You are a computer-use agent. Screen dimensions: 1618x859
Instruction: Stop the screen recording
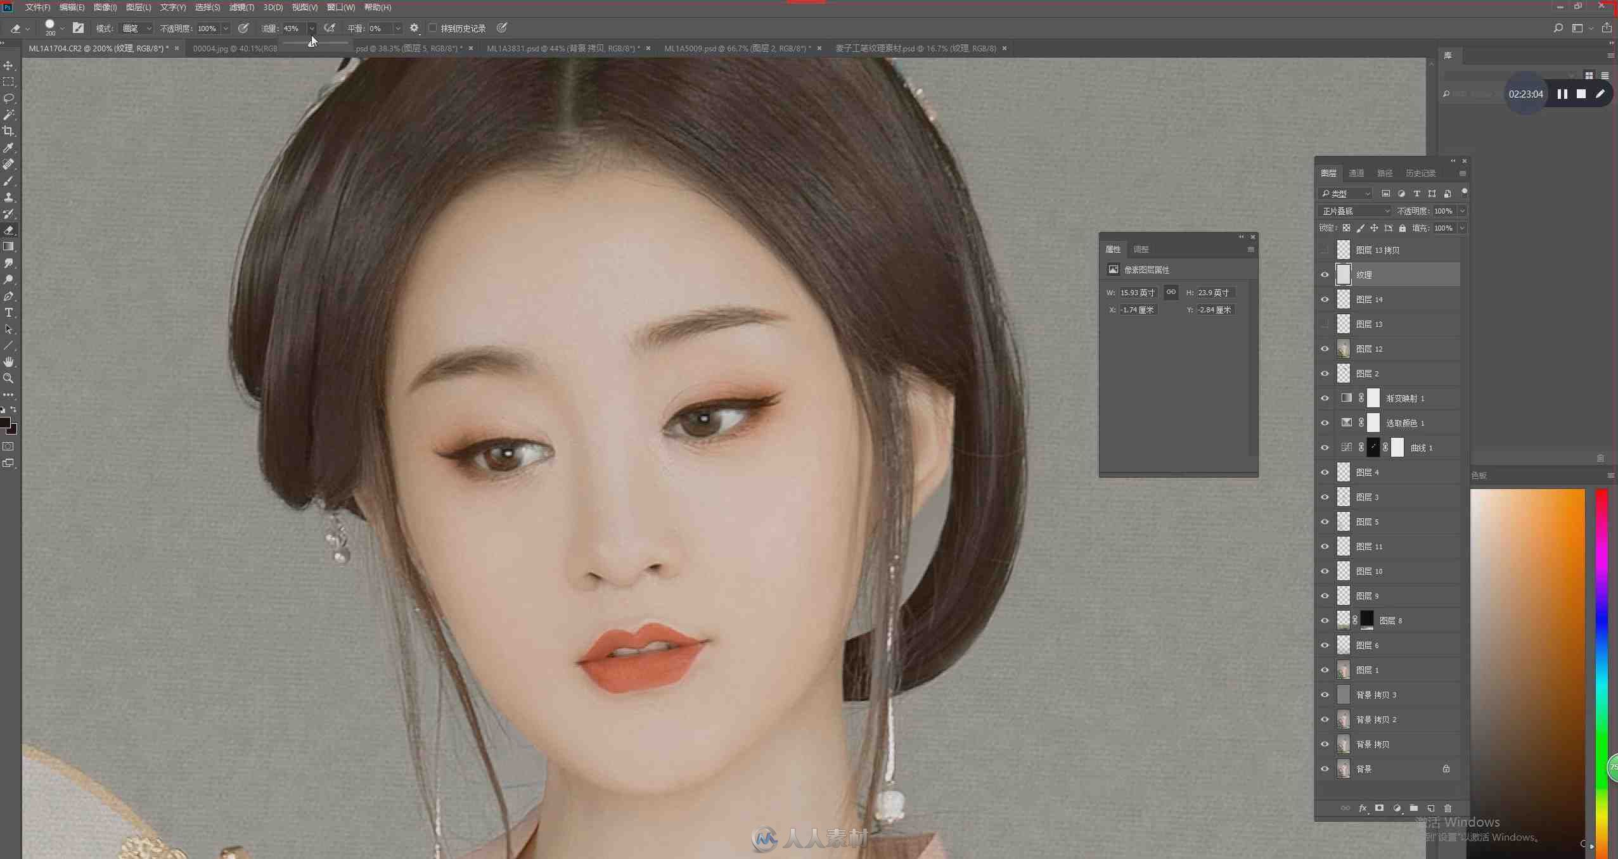pos(1581,94)
